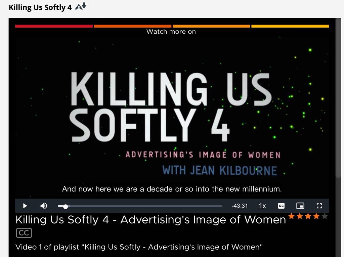
Task: Seek near the end of the progress track
Action: click(219, 206)
